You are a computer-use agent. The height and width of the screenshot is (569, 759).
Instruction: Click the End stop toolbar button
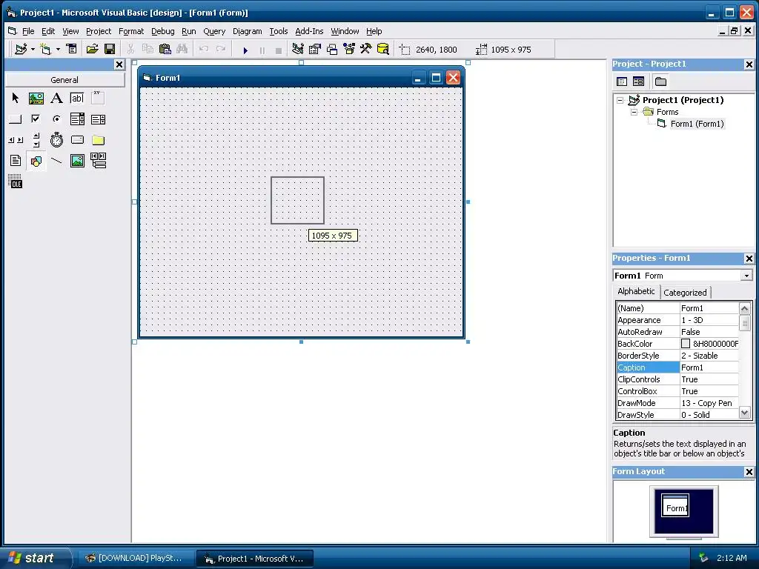279,50
